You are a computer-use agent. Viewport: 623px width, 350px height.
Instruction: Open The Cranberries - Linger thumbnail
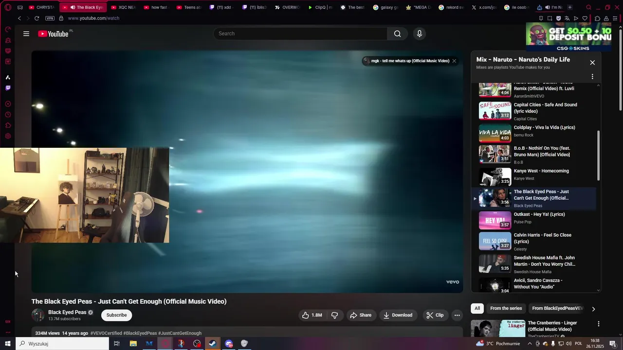498,328
